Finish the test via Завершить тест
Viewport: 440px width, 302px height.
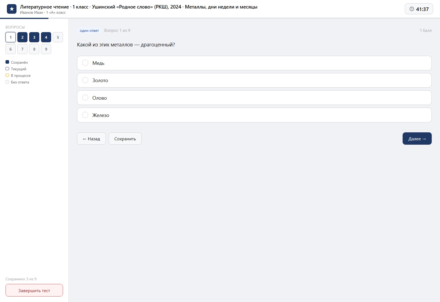point(34,290)
